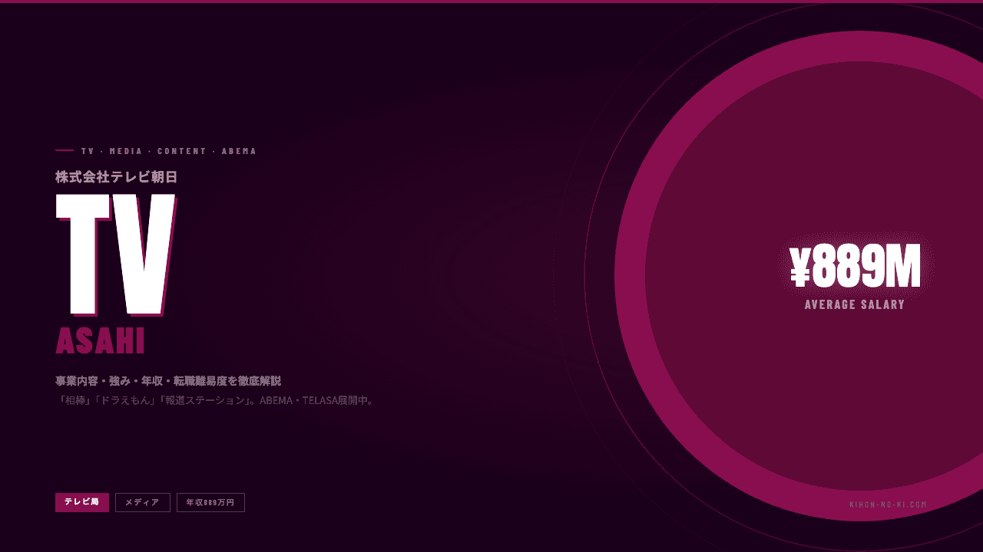This screenshot has height=552, width=983.
Task: Click the short pink dash before TV
Action: tap(65, 150)
